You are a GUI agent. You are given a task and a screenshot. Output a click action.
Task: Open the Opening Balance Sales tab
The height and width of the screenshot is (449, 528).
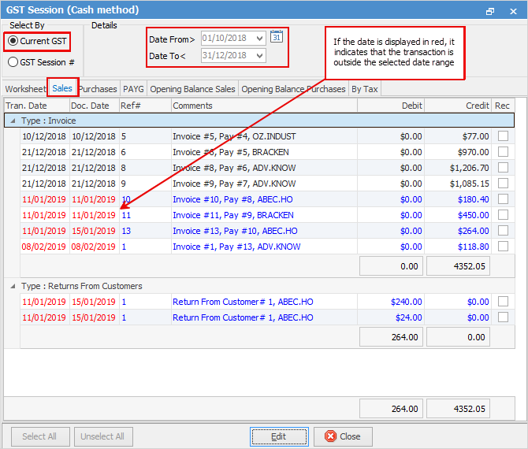click(x=192, y=89)
